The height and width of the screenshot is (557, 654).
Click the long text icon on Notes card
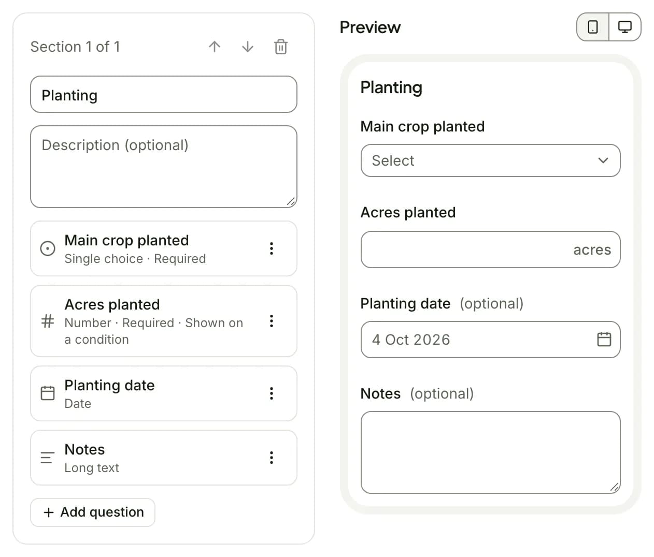[x=48, y=458]
